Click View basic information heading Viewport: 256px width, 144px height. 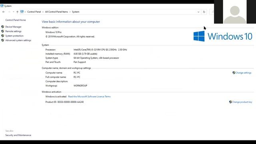71,22
